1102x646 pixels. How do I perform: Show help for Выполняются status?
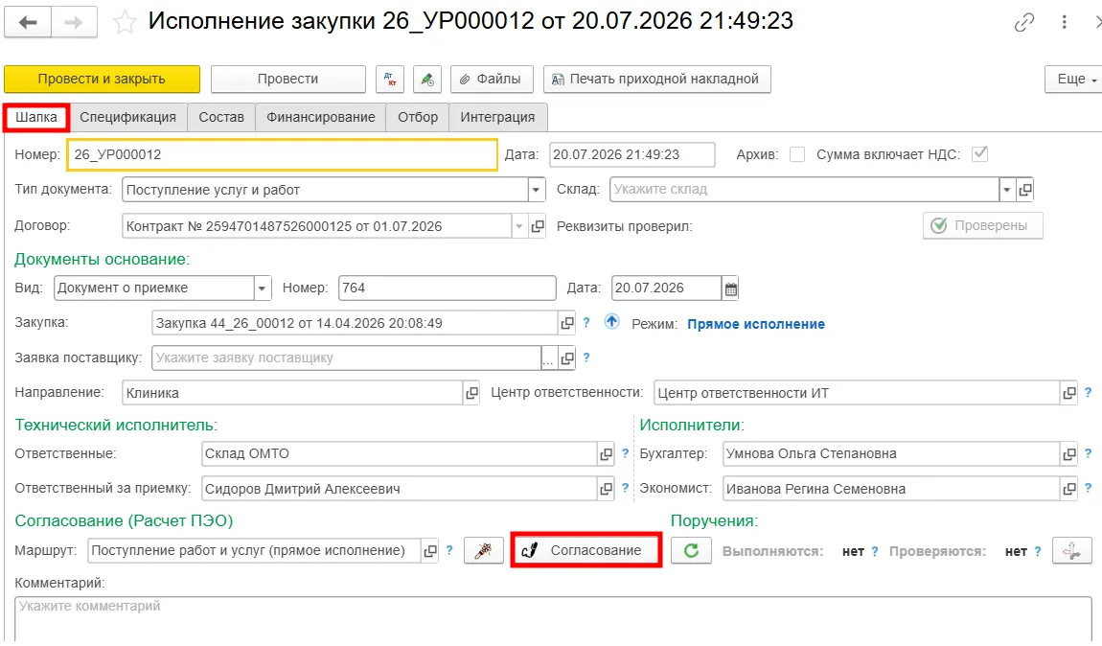click(874, 551)
